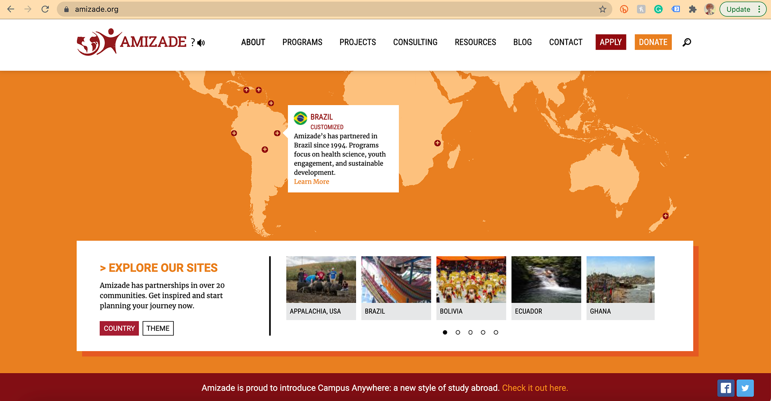
Task: Click the Ecuador marker on the west coast
Action: 234,133
